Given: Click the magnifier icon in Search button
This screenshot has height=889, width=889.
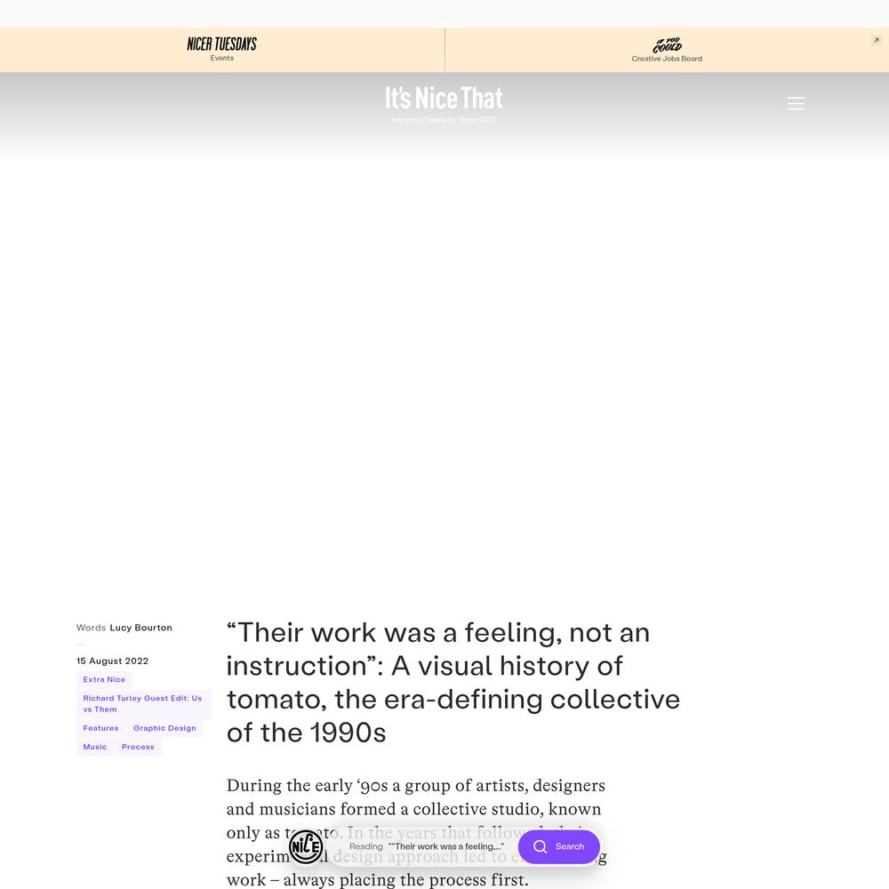Looking at the screenshot, I should pos(540,846).
